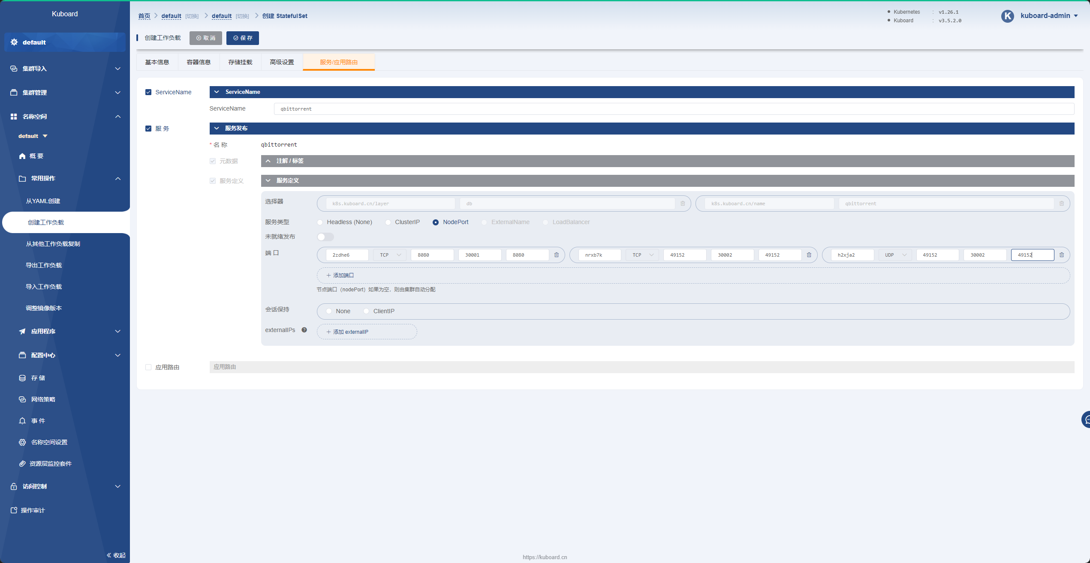Open the Kuboard avatar icon at top right
This screenshot has height=563, width=1090.
[1007, 16]
